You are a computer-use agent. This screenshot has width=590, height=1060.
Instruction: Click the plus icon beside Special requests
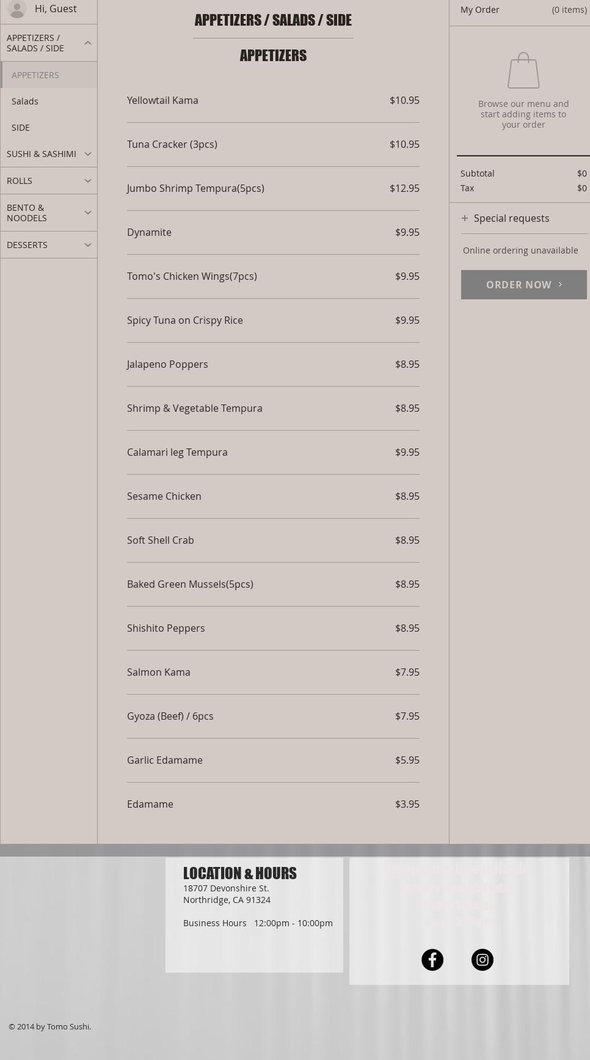click(465, 218)
